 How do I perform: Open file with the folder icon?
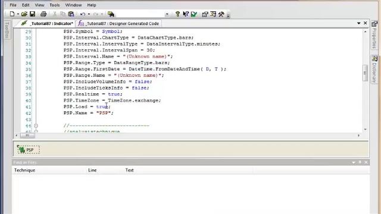pyautogui.click(x=24, y=14)
